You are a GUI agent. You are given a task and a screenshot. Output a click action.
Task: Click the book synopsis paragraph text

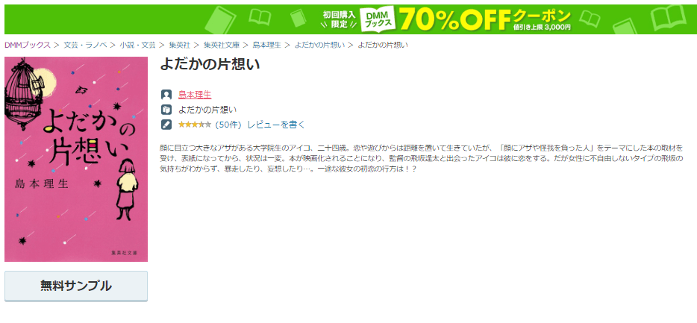421,158
